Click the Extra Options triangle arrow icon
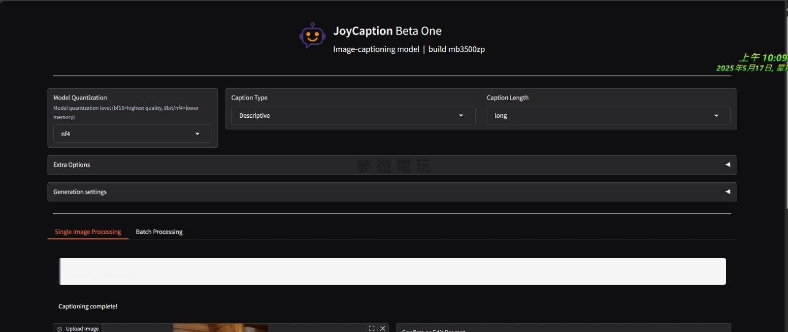788x332 pixels. (727, 165)
